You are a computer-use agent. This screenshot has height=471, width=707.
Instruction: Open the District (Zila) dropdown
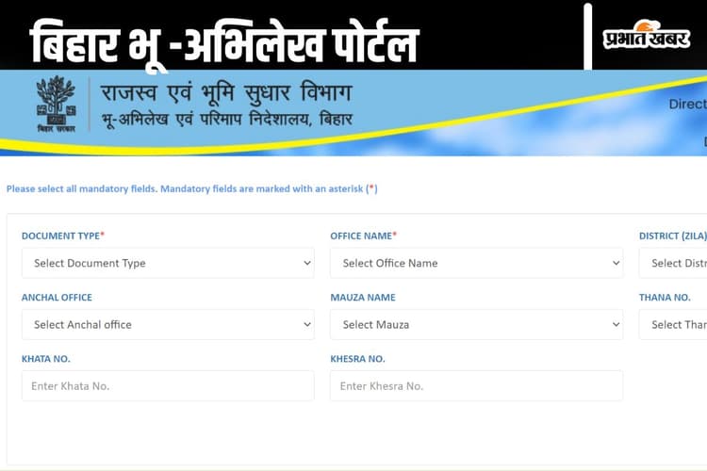point(677,263)
